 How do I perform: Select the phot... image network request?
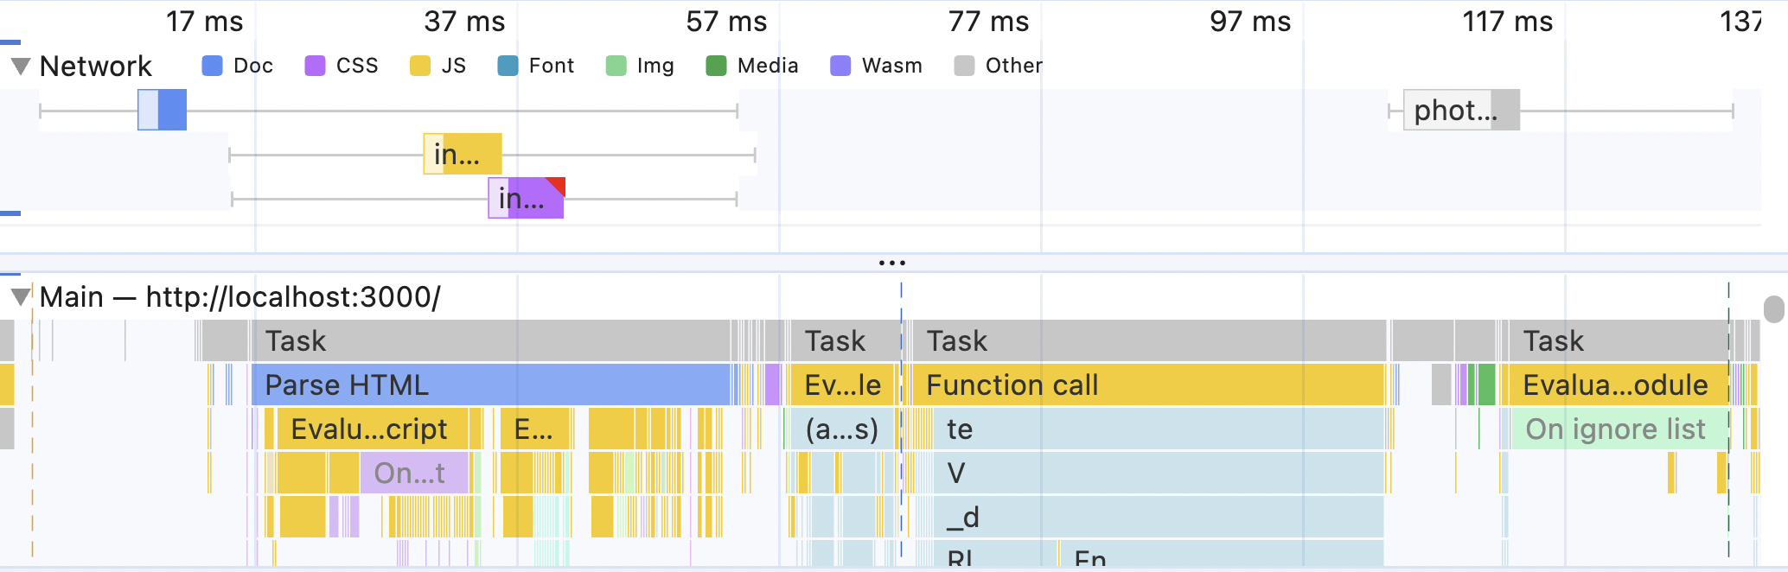(x=1459, y=110)
